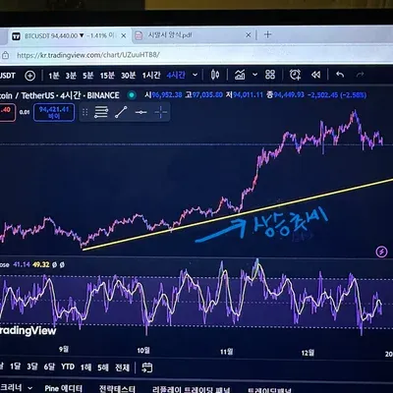Switch to the BTCUSDT TradingView tab
Viewport: 393px width, 393px height.
pyautogui.click(x=69, y=35)
